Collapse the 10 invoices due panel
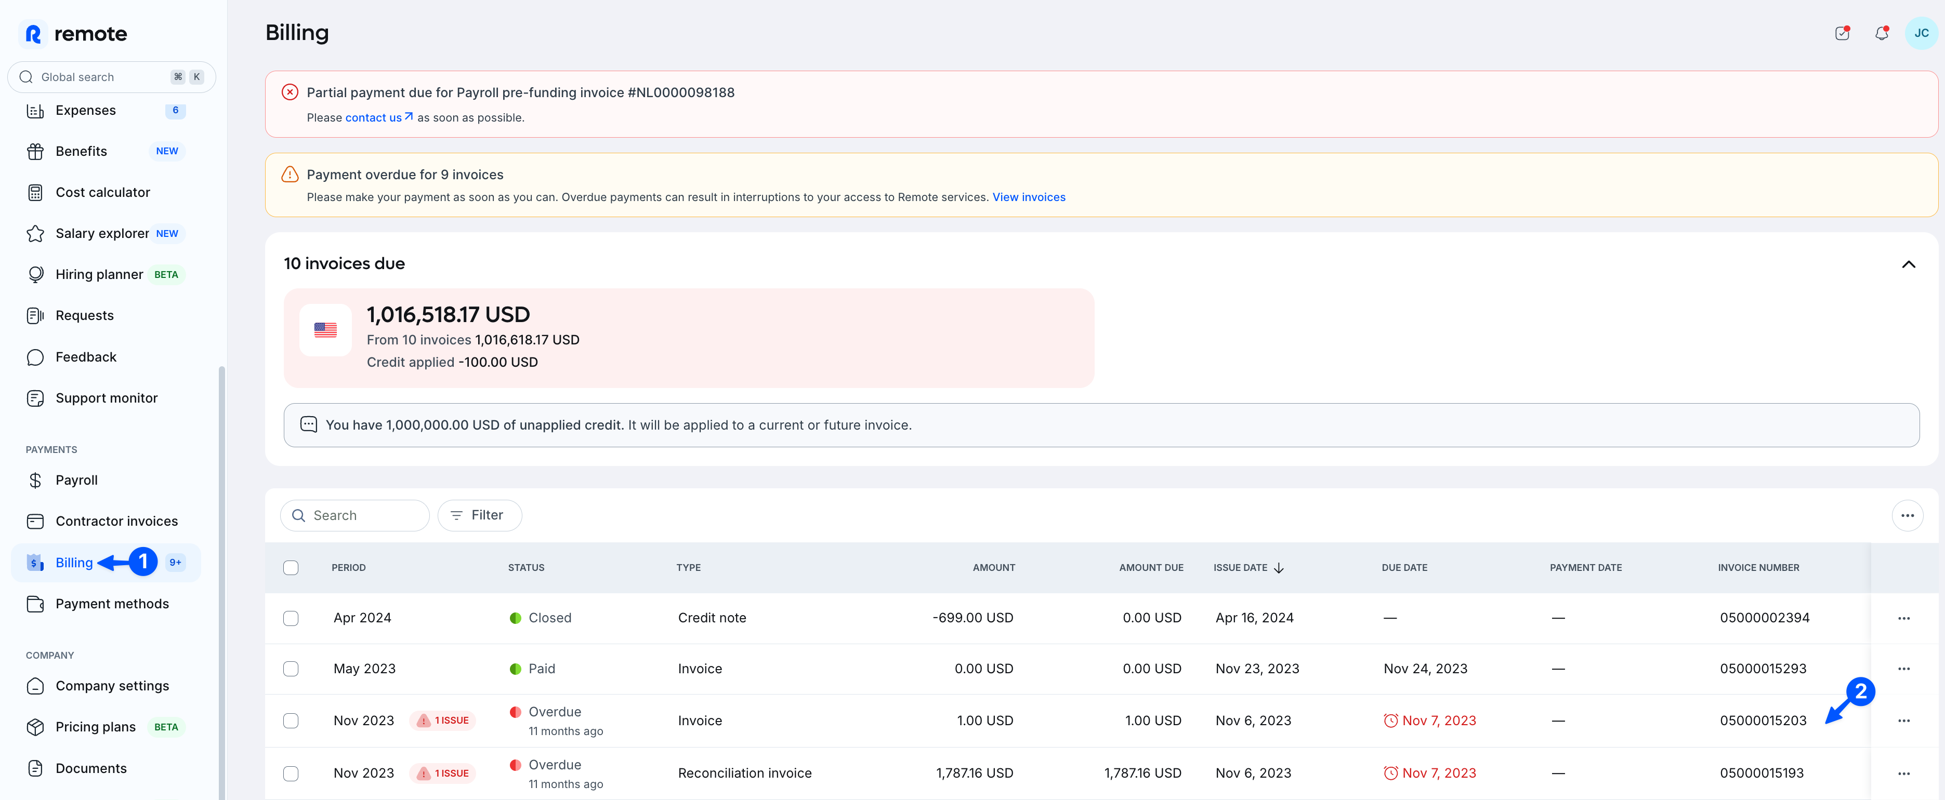This screenshot has height=800, width=1945. (1910, 264)
